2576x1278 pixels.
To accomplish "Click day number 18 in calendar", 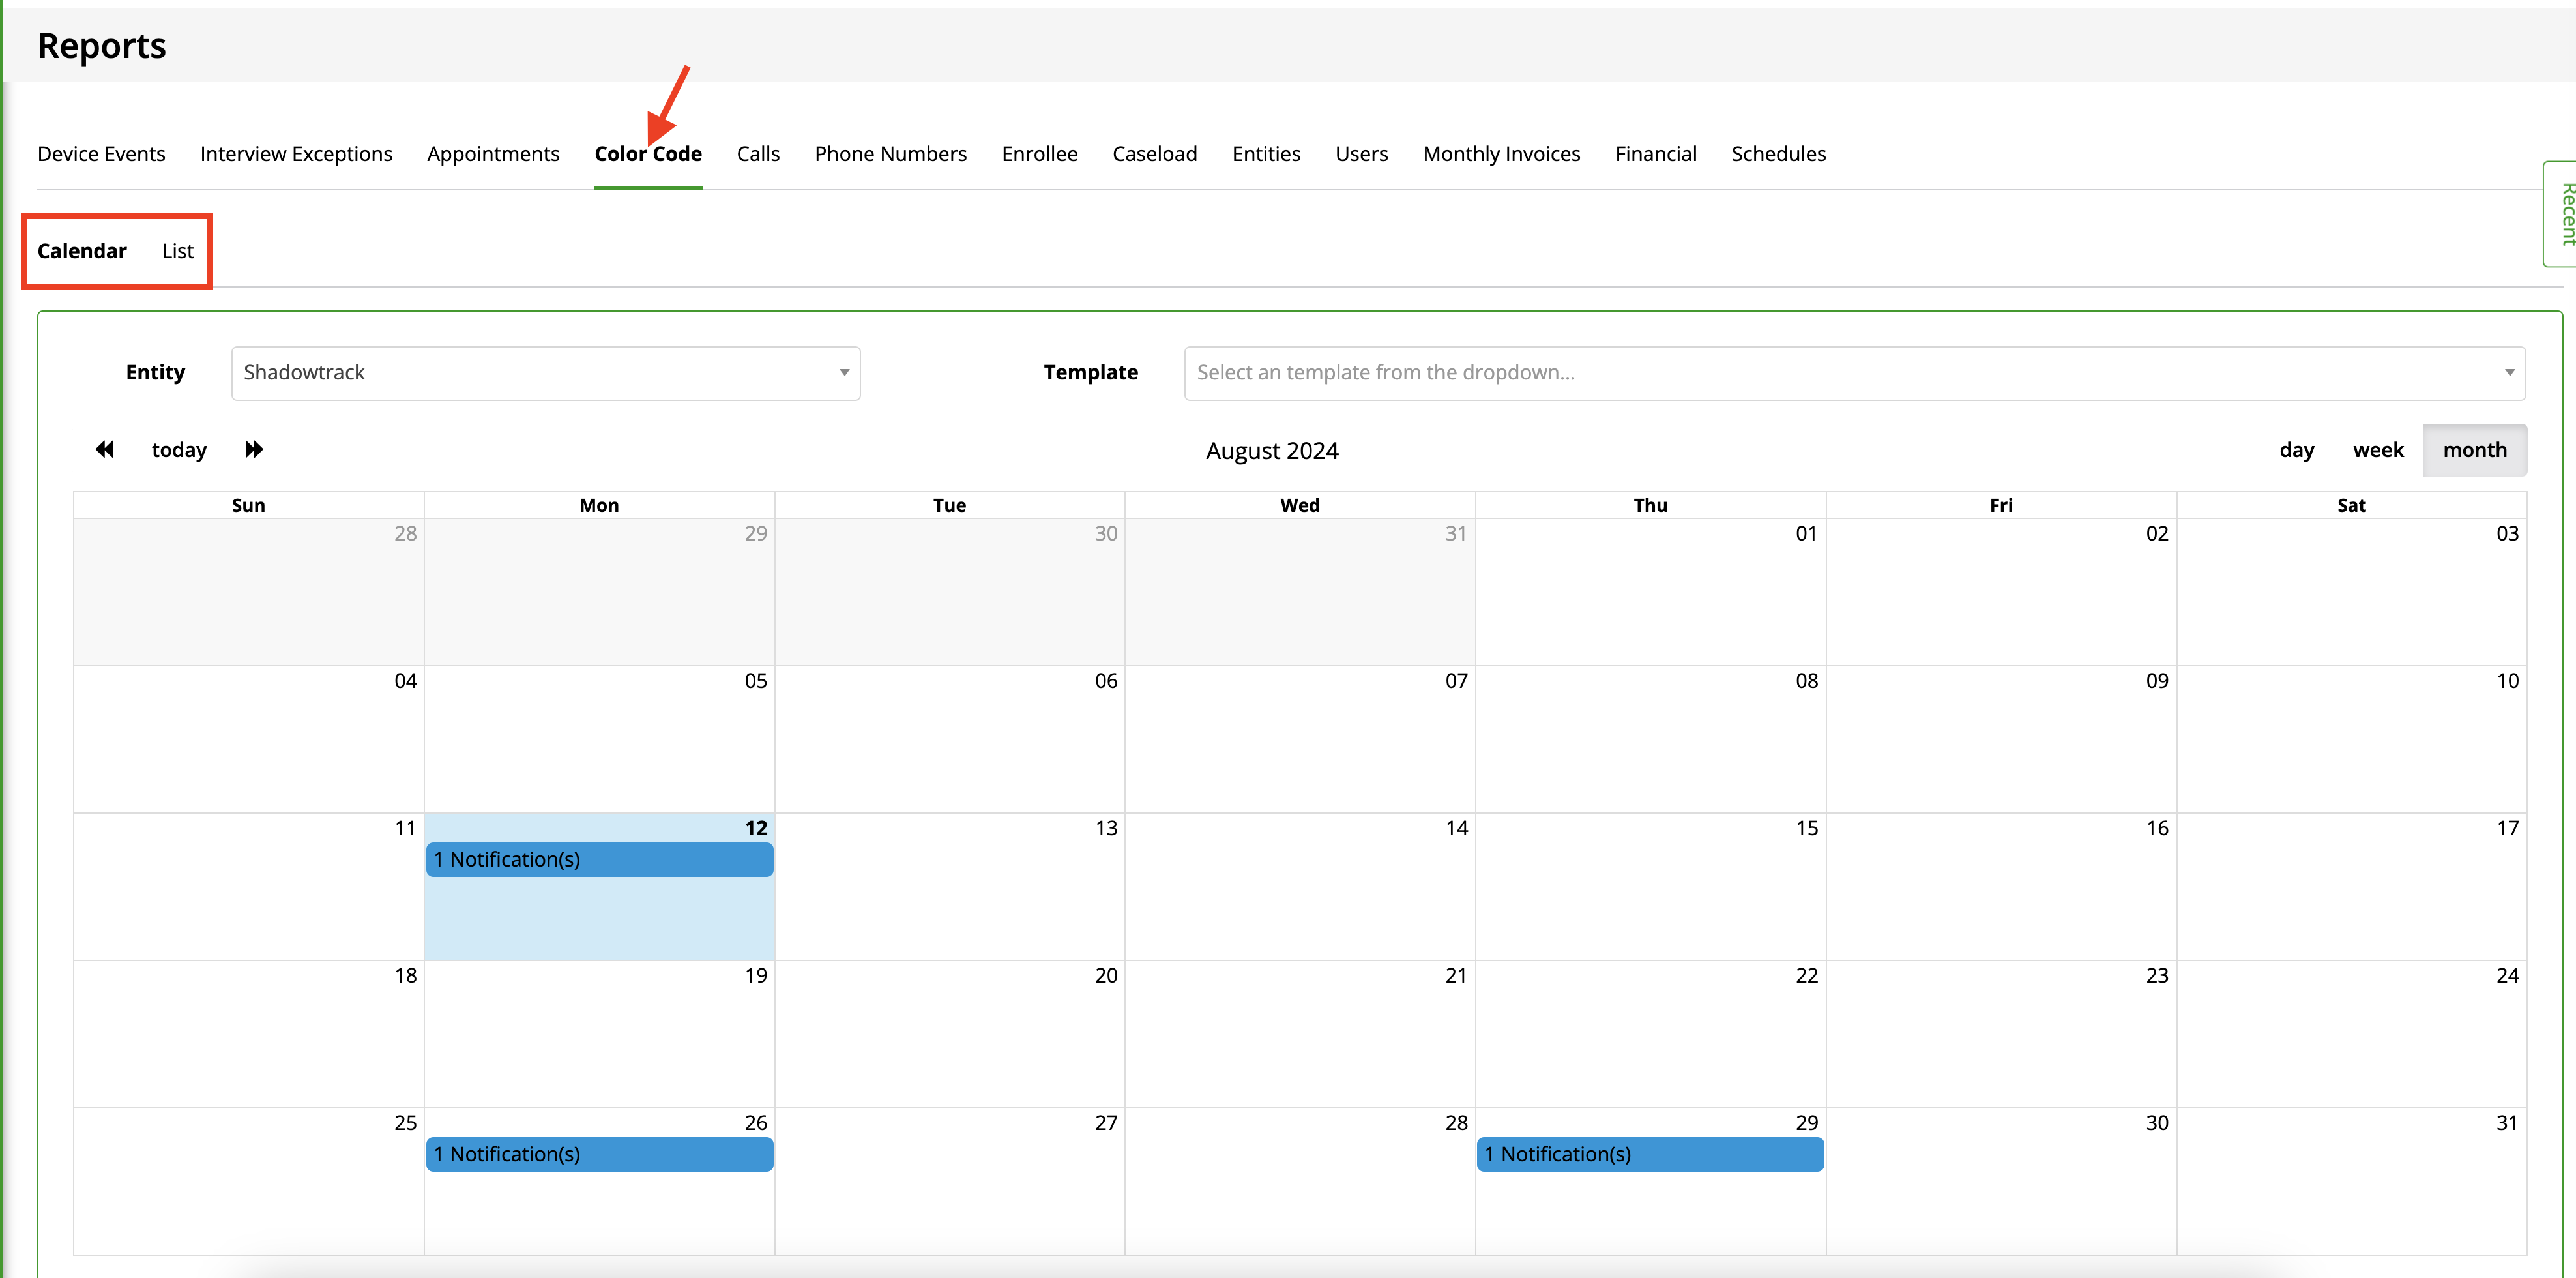I will (x=405, y=976).
